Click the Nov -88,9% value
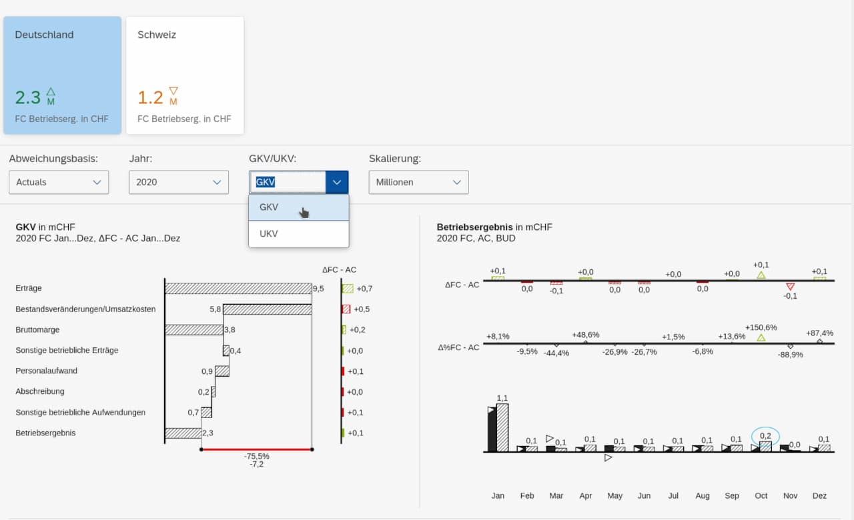 pyautogui.click(x=791, y=355)
